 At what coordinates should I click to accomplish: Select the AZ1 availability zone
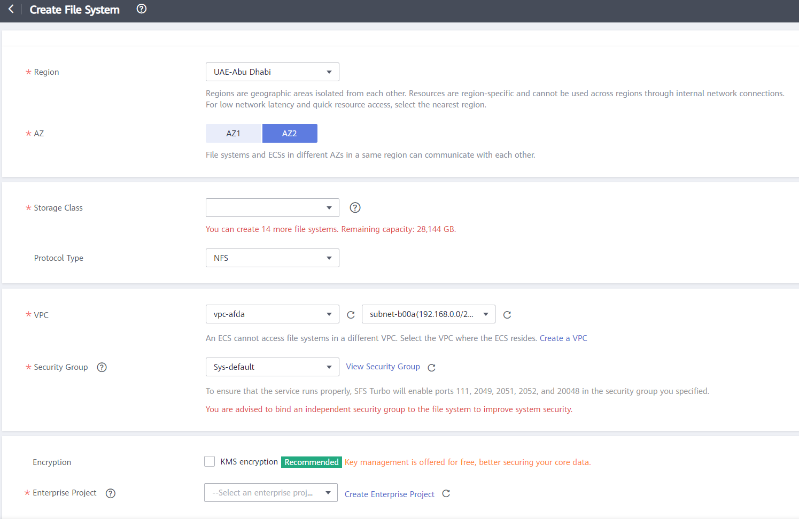[233, 134]
